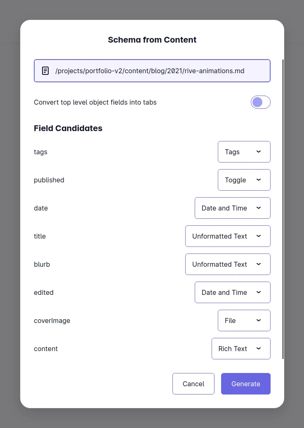The image size is (304, 428).
Task: Open the field type dropdown for published
Action: point(244,180)
